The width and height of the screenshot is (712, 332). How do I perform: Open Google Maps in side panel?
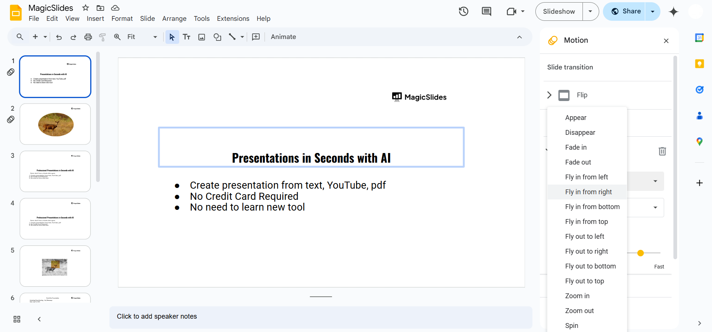click(699, 141)
